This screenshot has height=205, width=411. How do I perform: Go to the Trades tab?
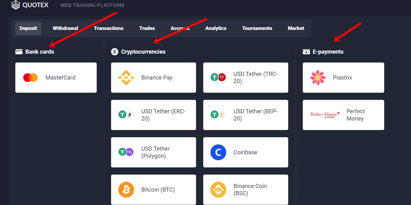click(147, 28)
